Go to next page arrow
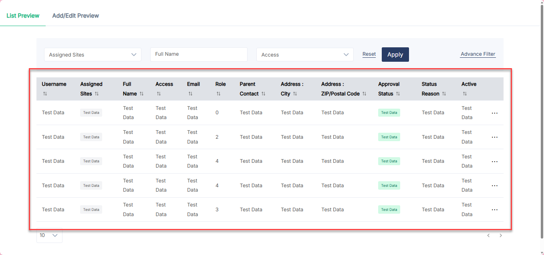The height and width of the screenshot is (255, 544). 501,236
